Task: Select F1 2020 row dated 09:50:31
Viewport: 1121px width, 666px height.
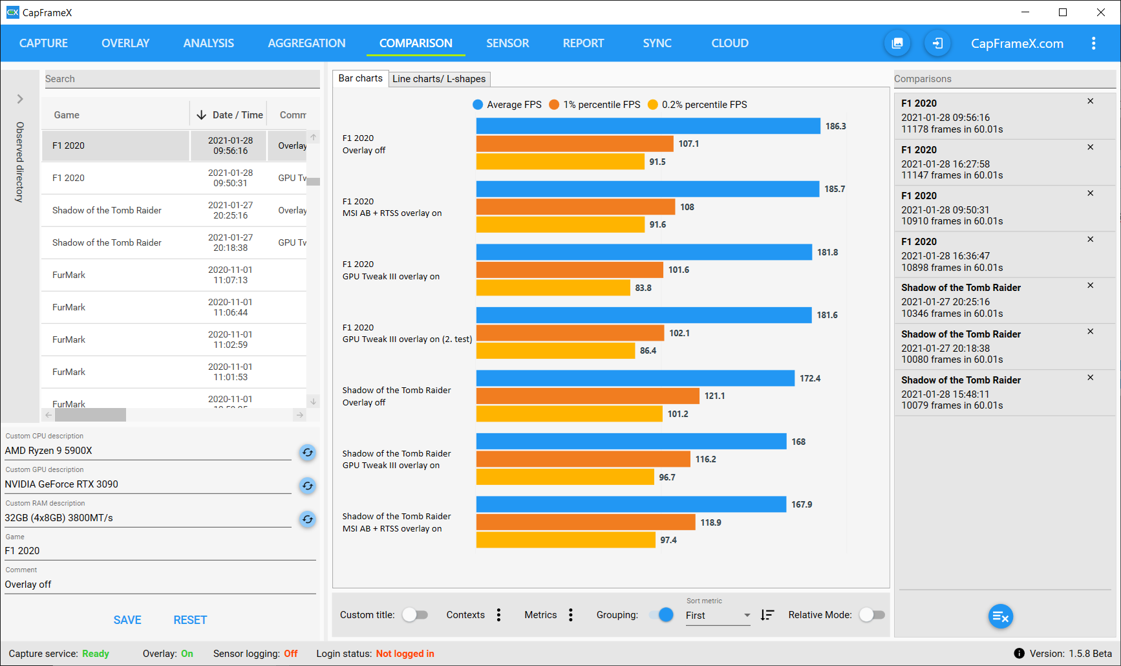Action: point(174,178)
